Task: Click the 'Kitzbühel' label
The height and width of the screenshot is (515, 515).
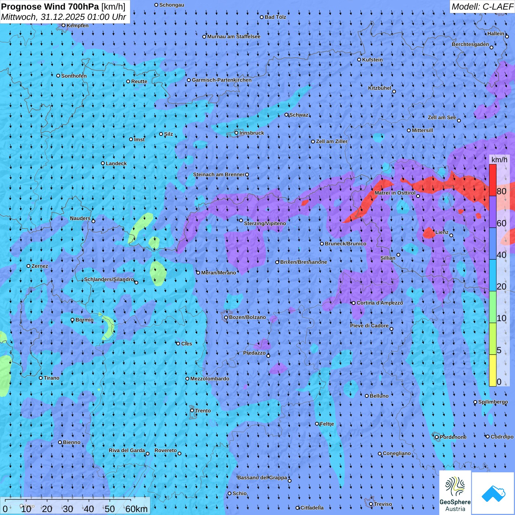Action: pos(380,88)
